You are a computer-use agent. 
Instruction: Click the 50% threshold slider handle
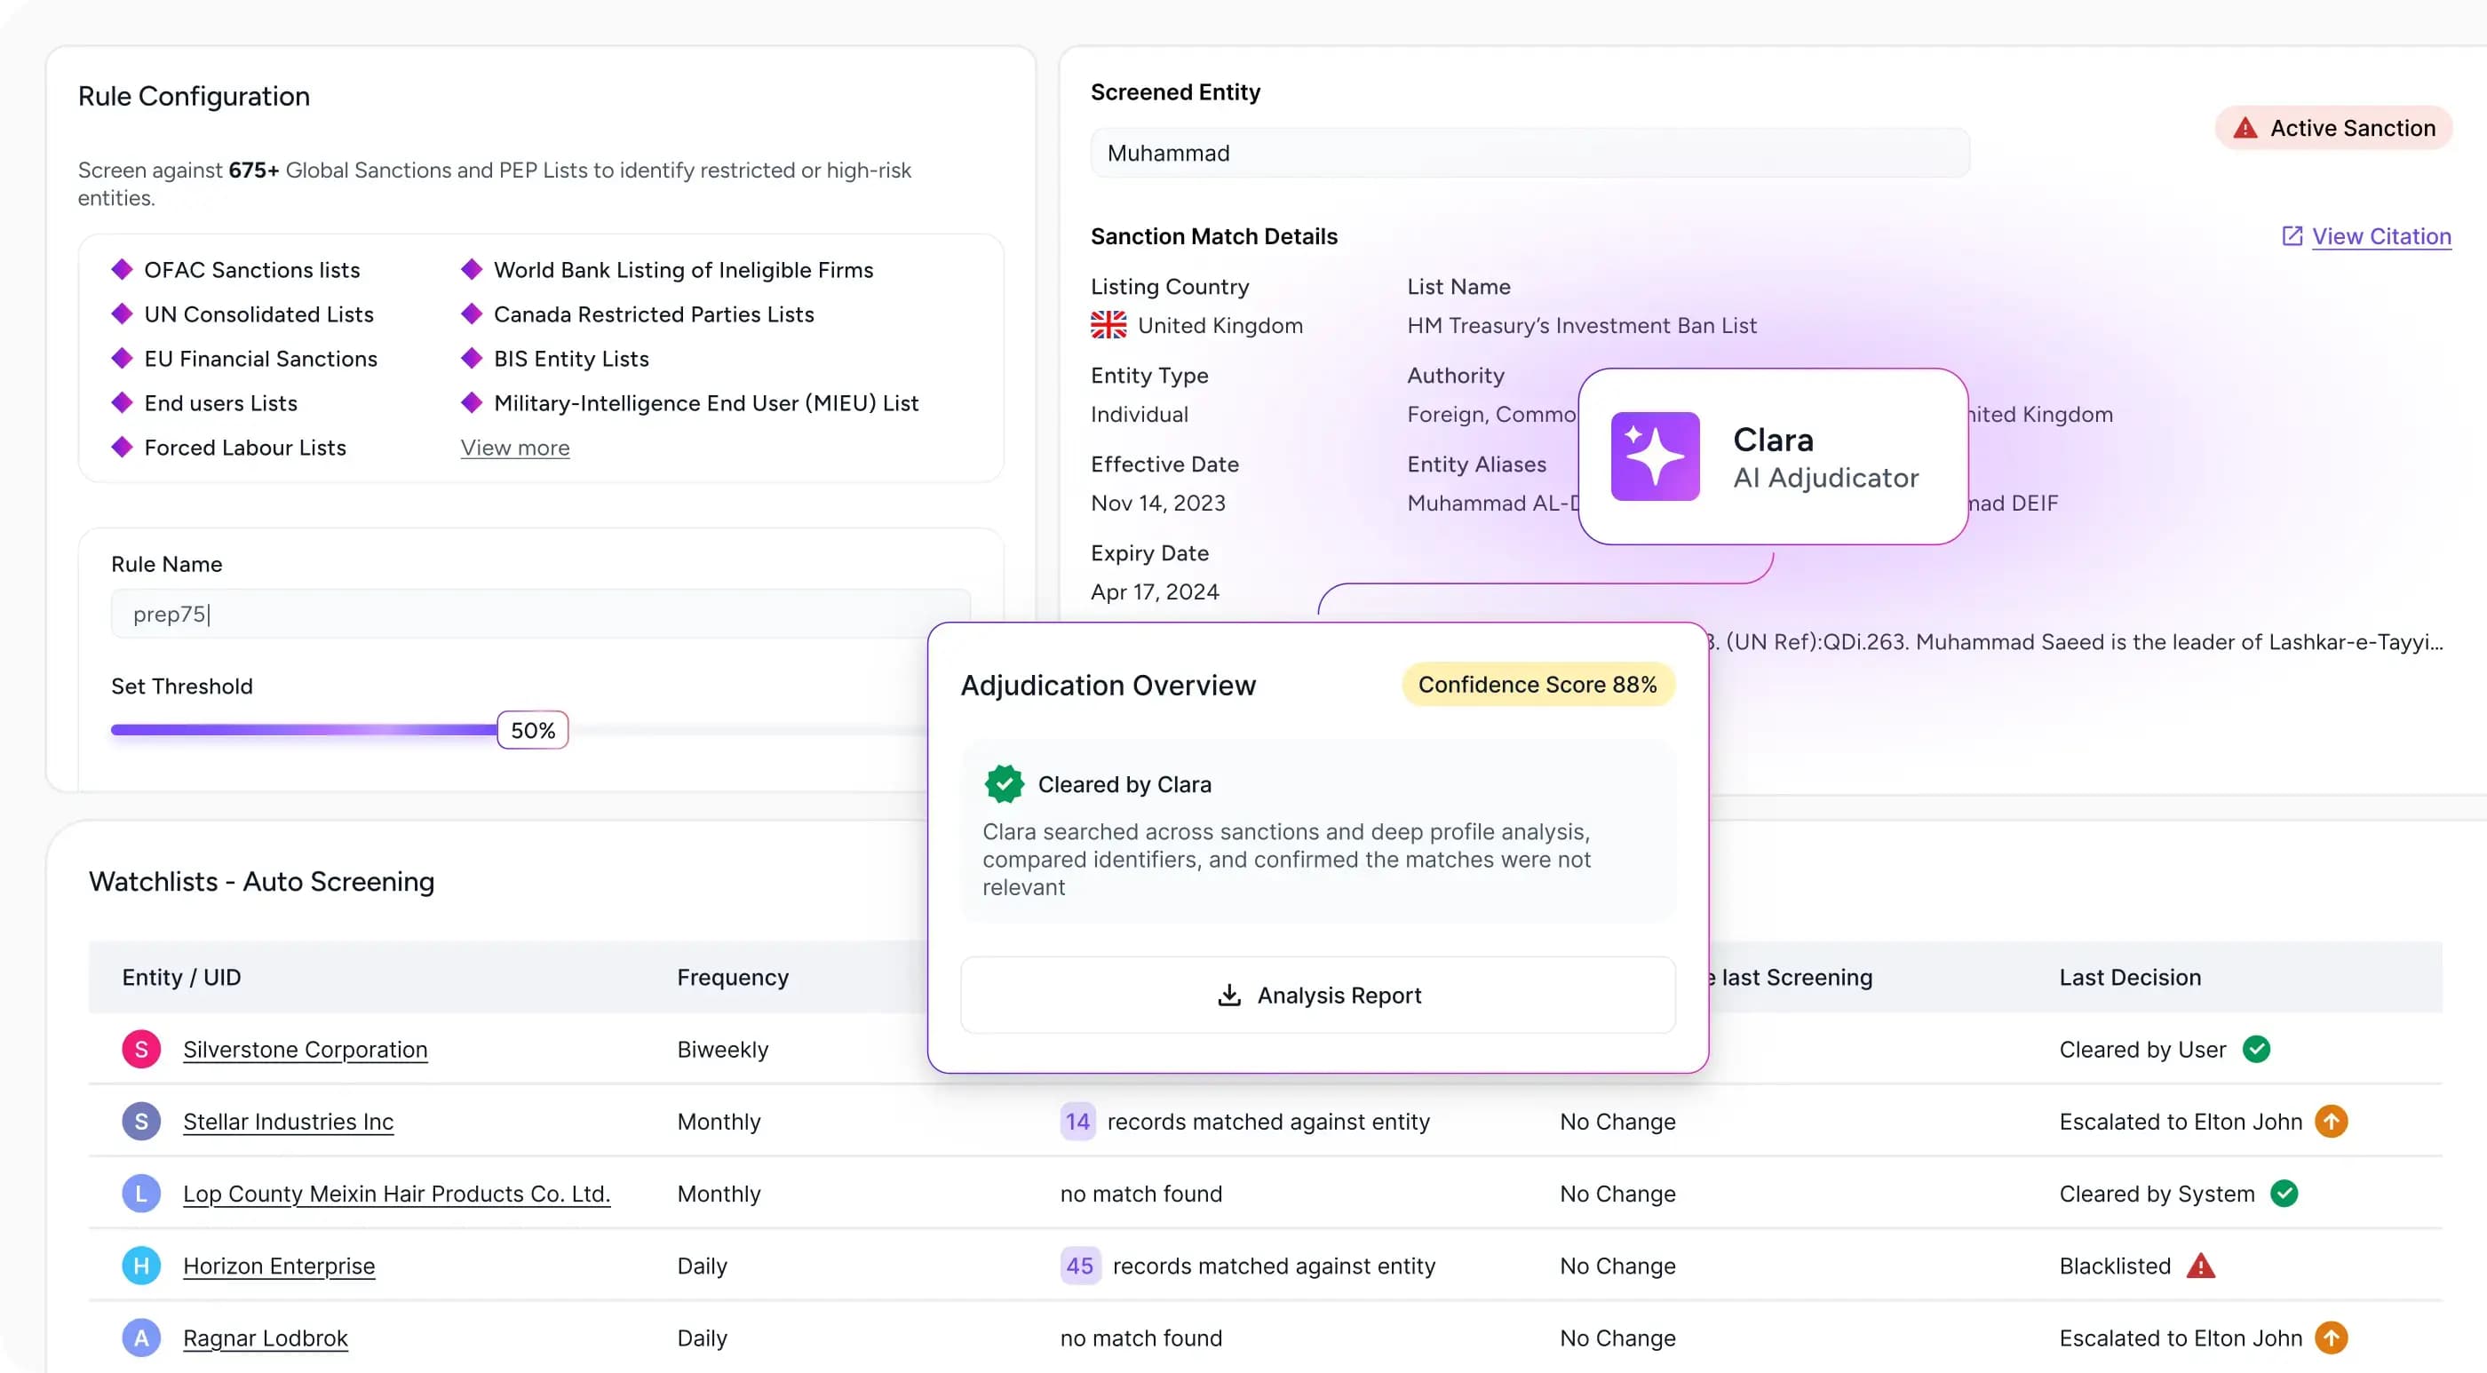pyautogui.click(x=533, y=730)
